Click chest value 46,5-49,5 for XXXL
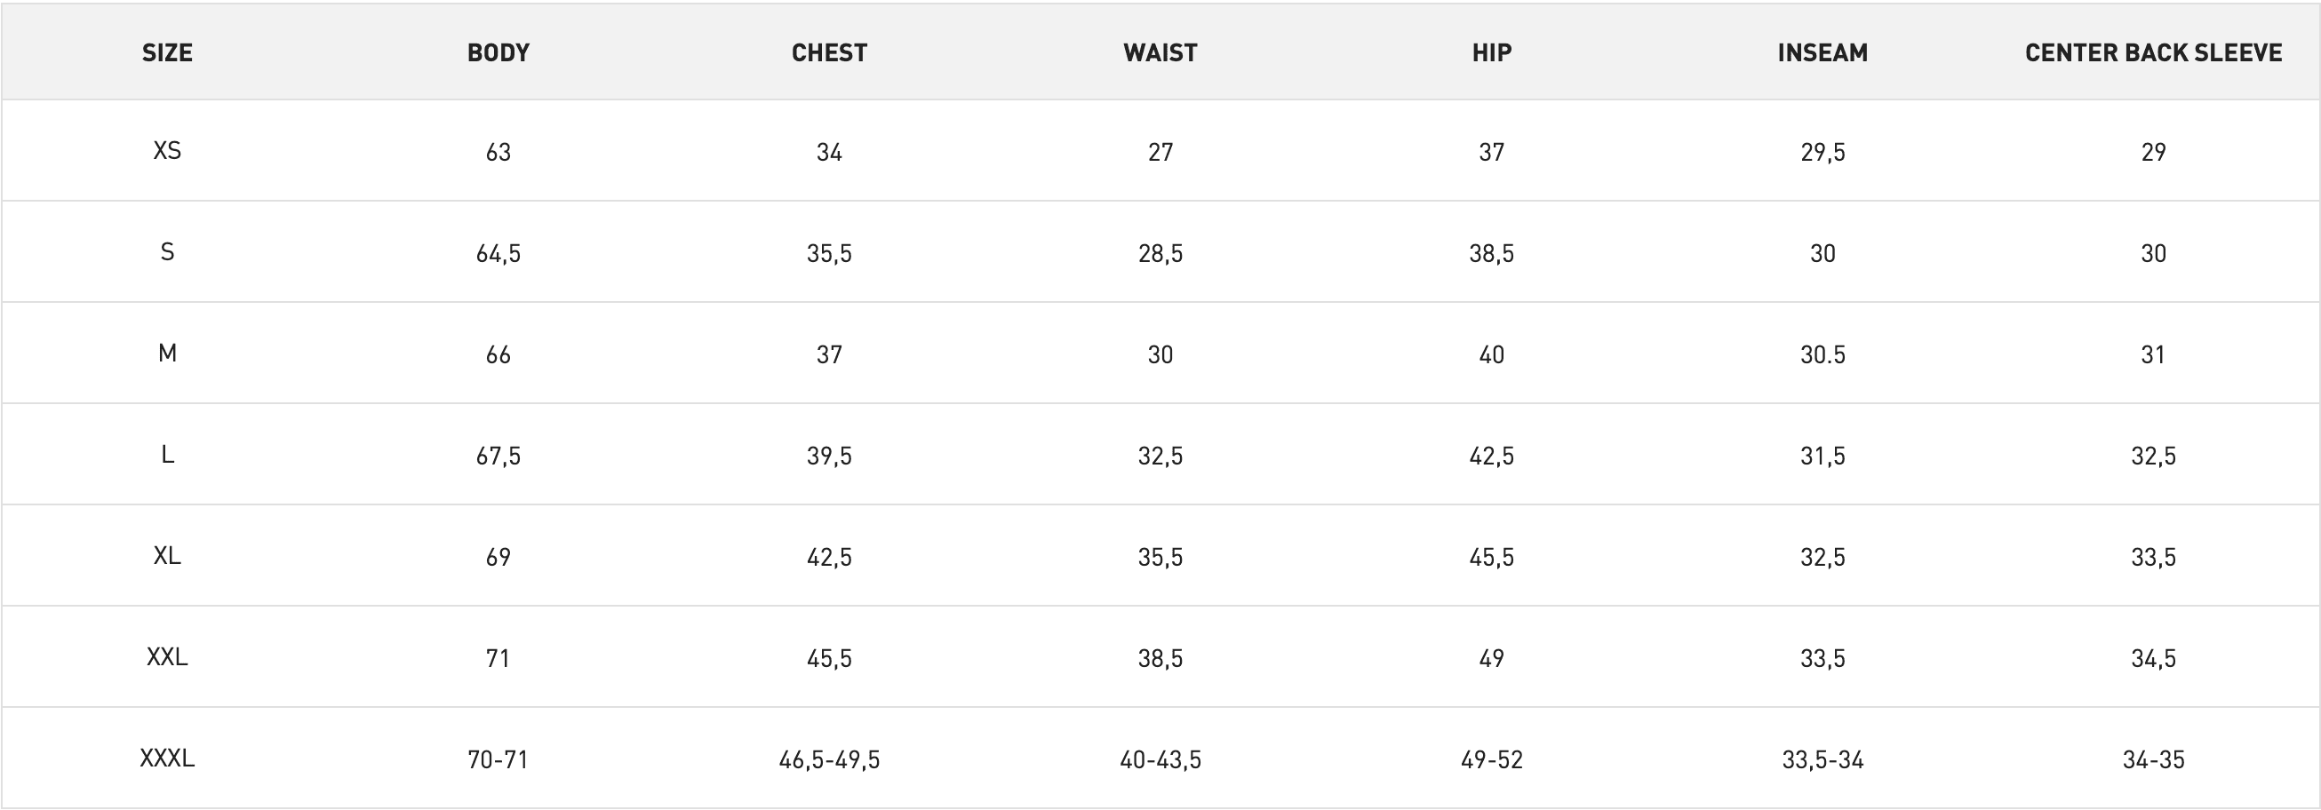Image resolution: width=2321 pixels, height=810 pixels. tap(829, 759)
